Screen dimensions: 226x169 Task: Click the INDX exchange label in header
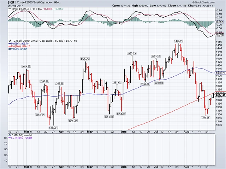click(56, 2)
